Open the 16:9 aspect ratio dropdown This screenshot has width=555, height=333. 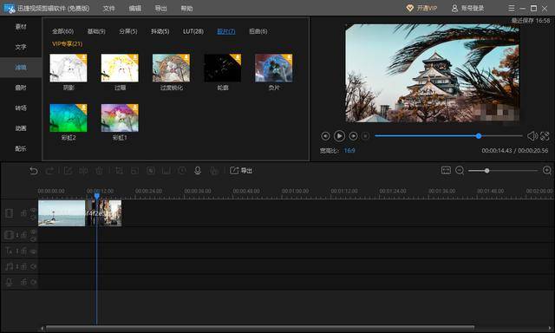[349, 150]
